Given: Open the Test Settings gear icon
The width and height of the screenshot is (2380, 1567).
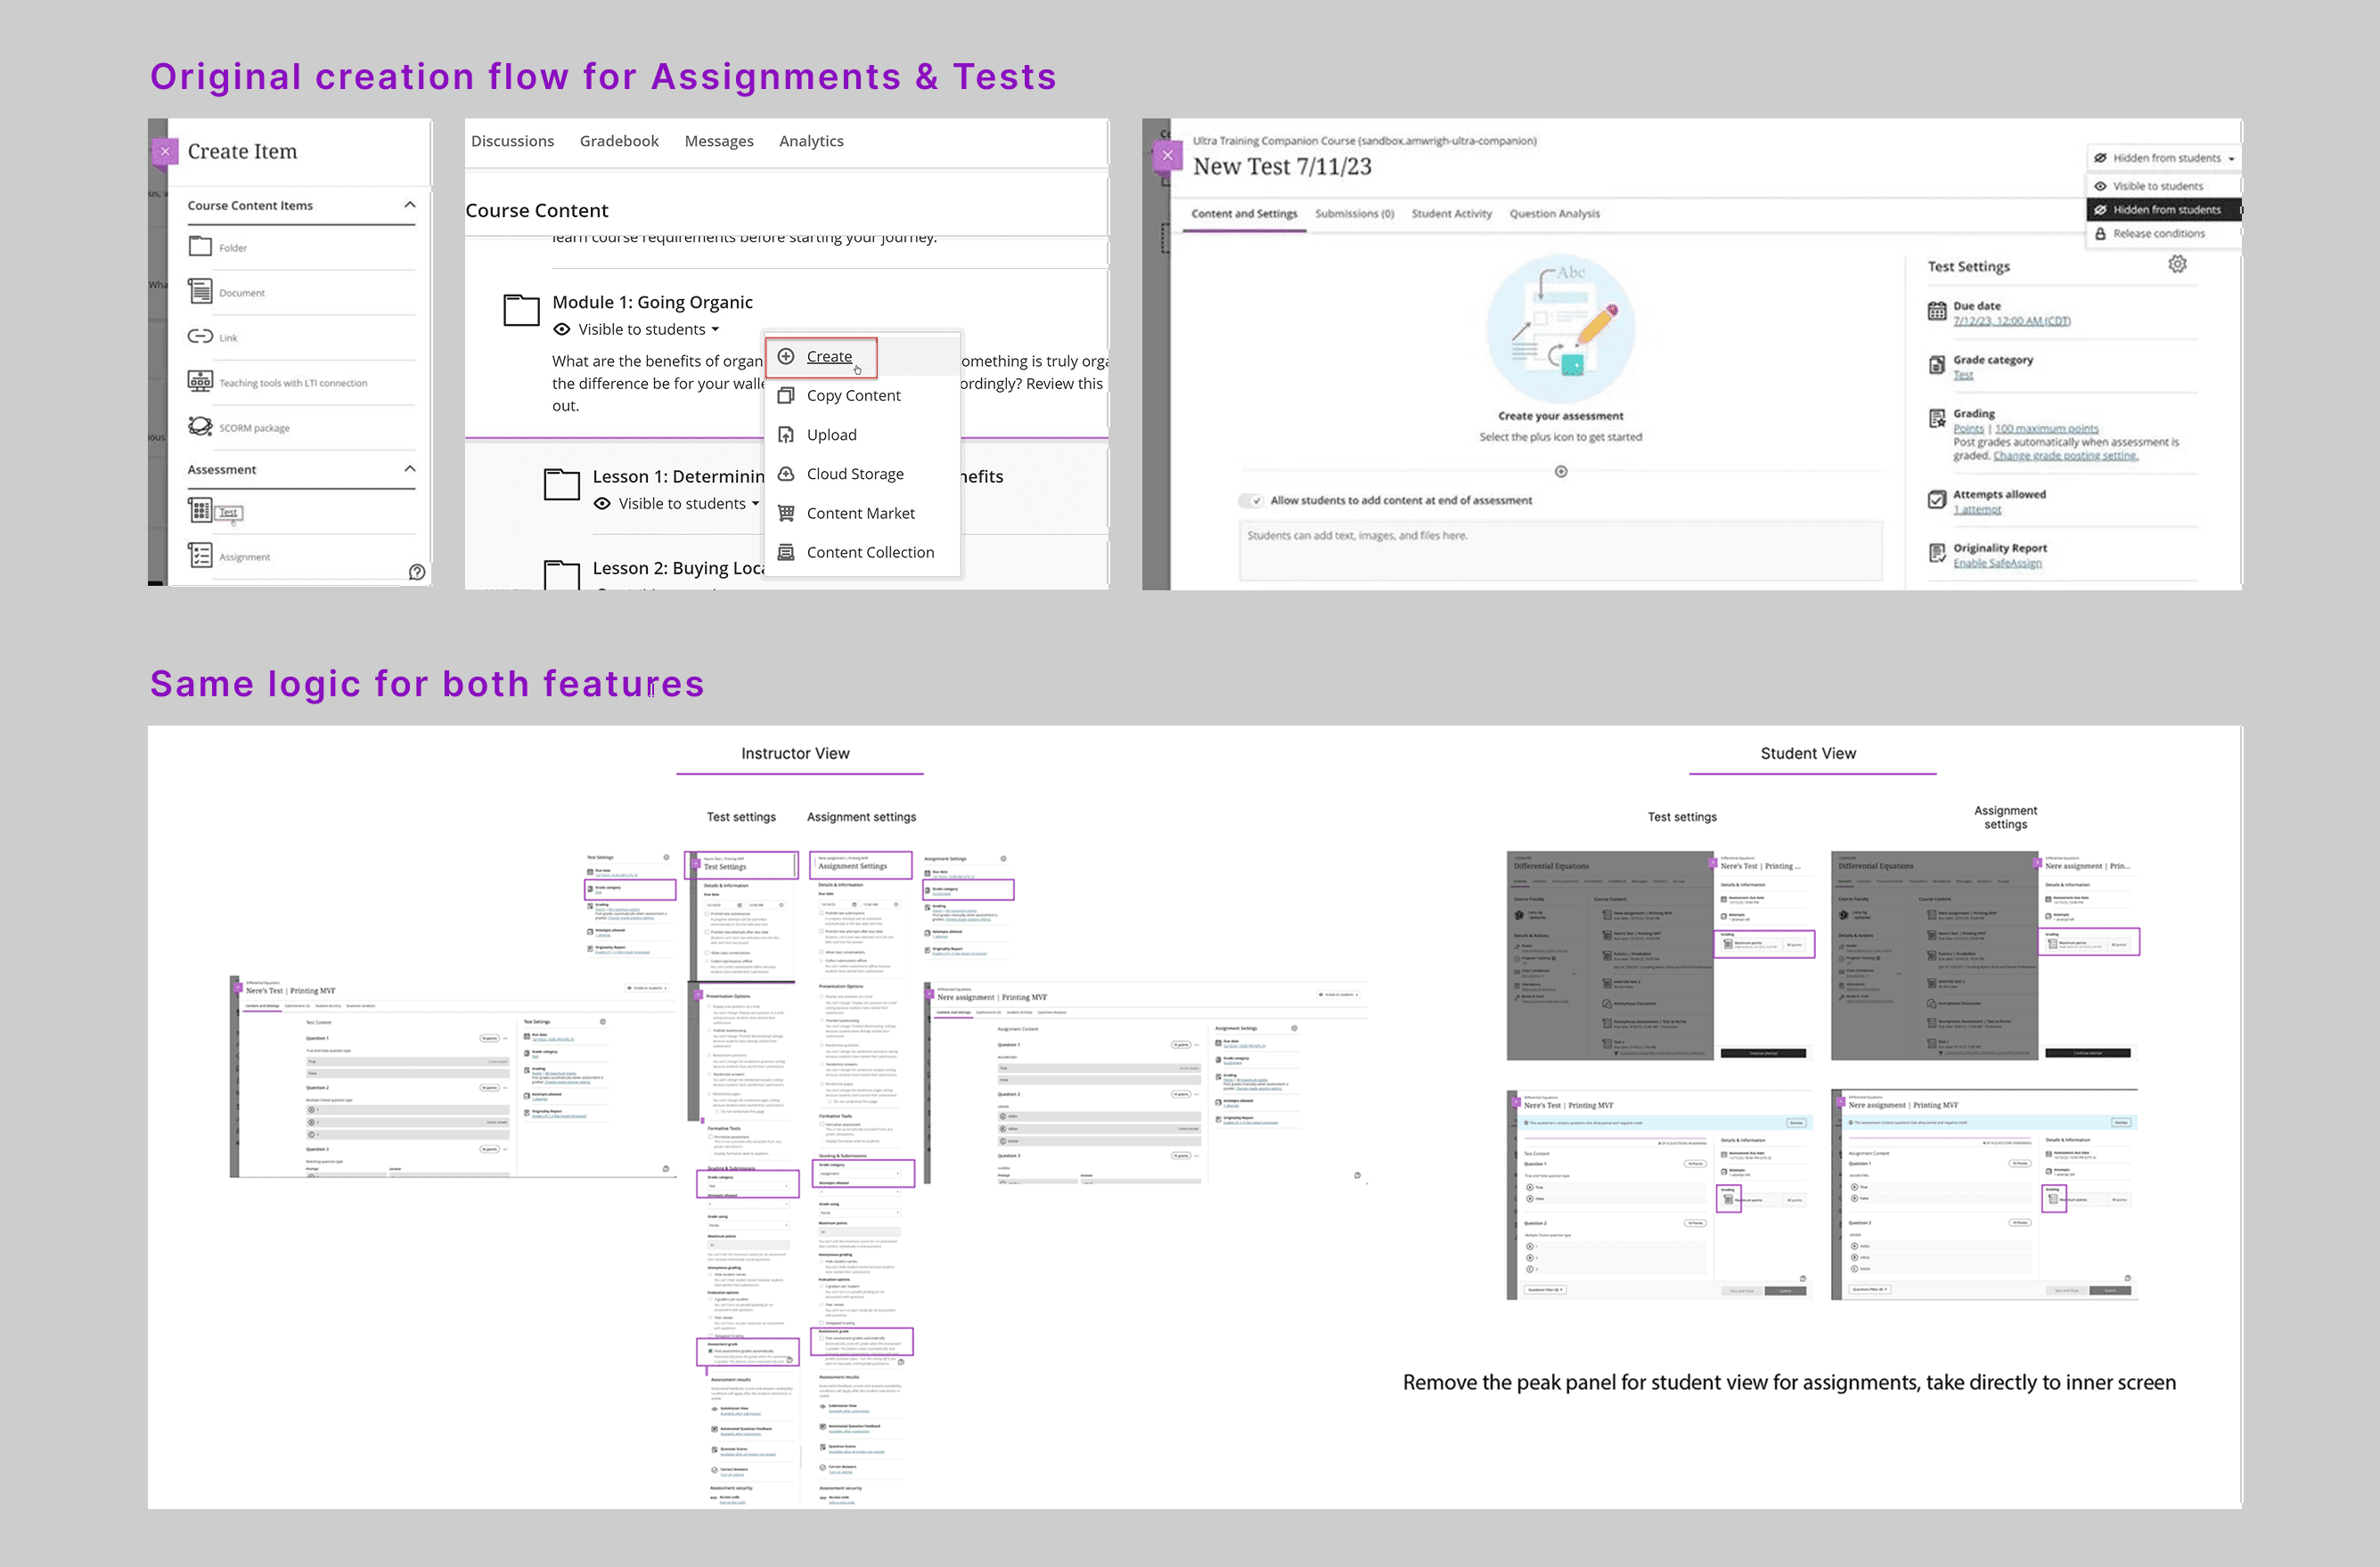Looking at the screenshot, I should pyautogui.click(x=2177, y=264).
